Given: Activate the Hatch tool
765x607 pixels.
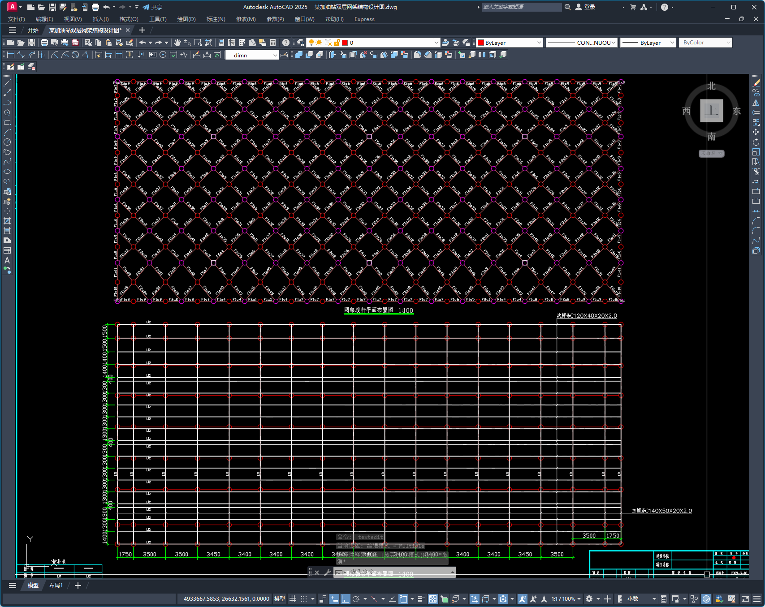Looking at the screenshot, I should (x=7, y=221).
